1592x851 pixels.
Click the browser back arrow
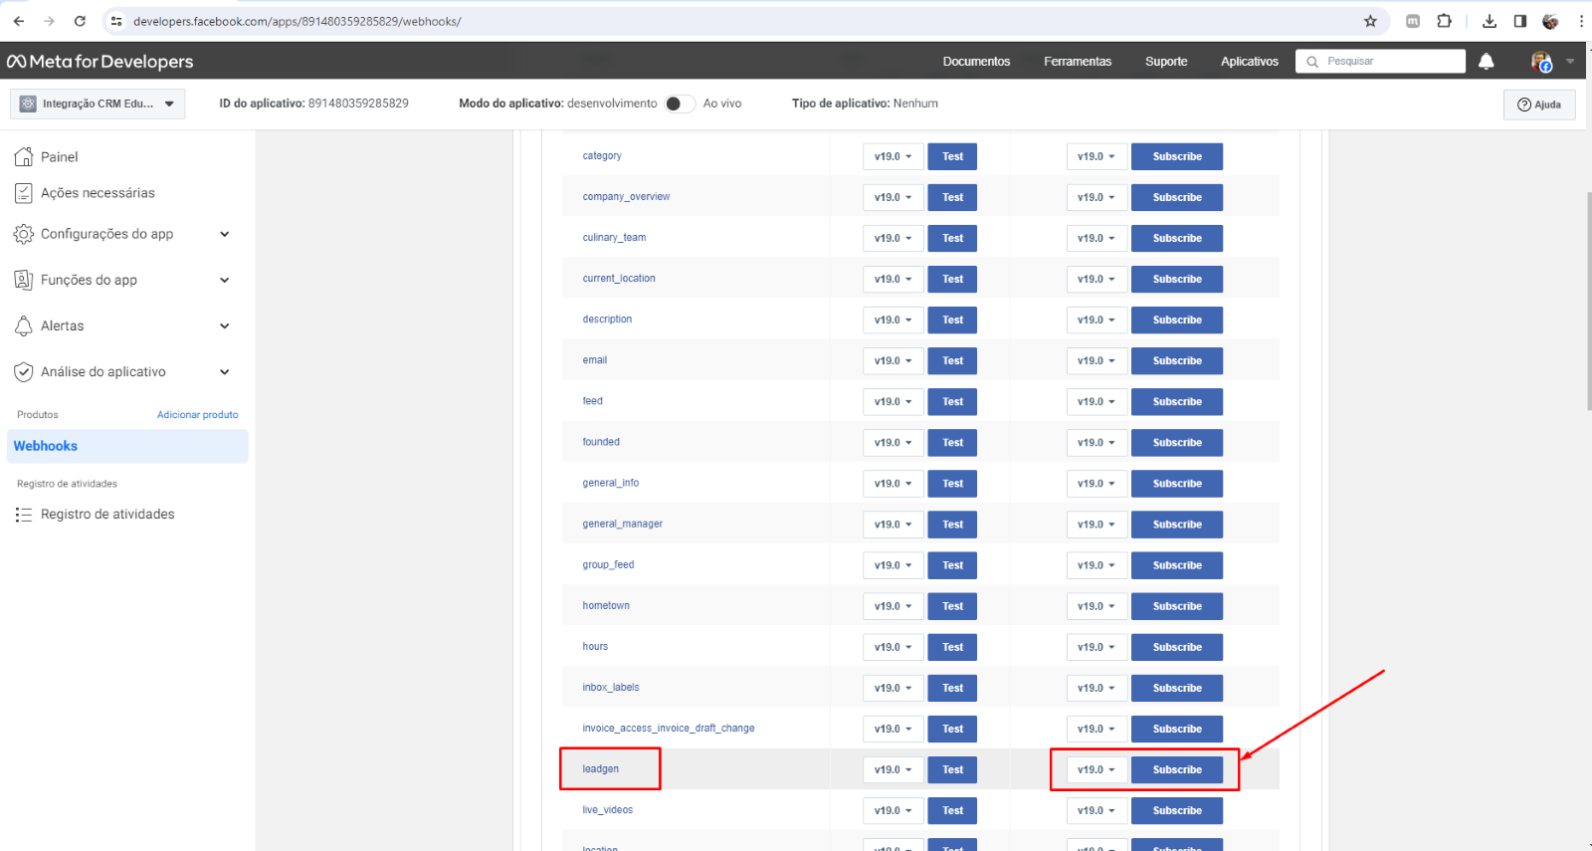(x=19, y=21)
